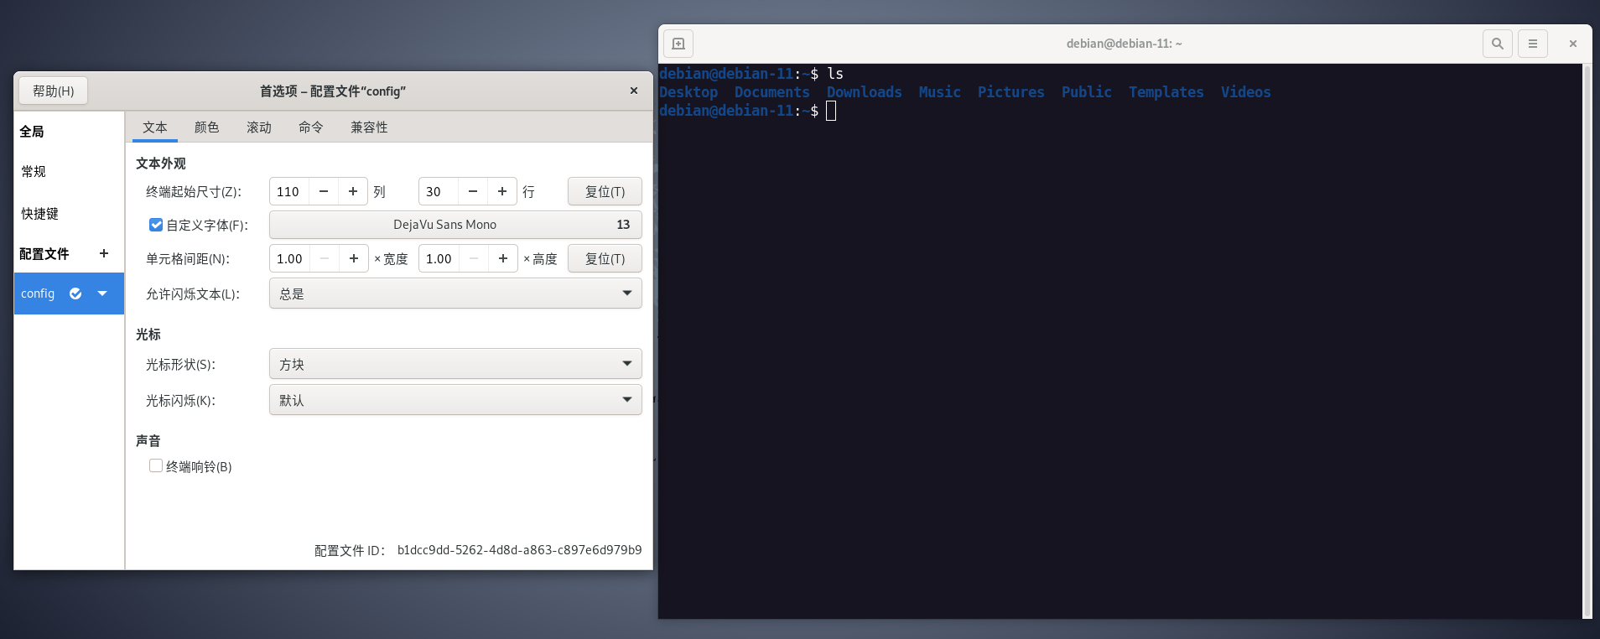Screen dimensions: 1600x639
Task: Click the columns value field 110
Action: tap(289, 191)
